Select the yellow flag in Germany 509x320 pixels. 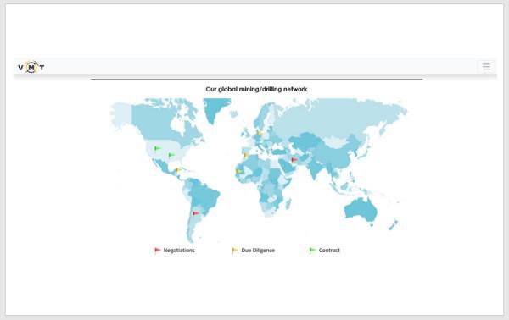(x=259, y=133)
